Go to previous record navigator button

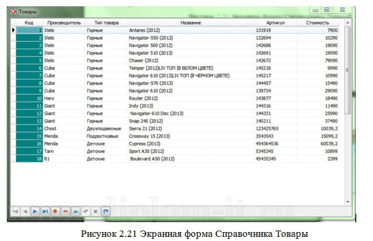[25, 211]
